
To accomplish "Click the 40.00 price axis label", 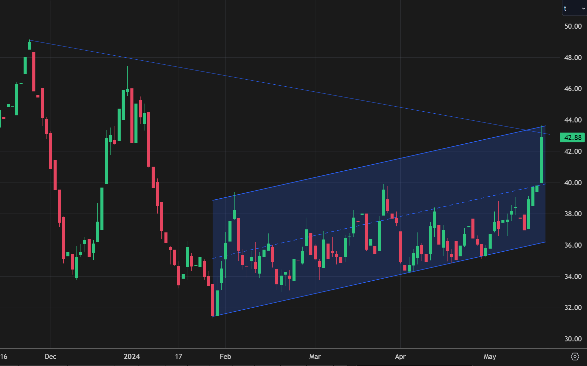I will click(x=573, y=183).
